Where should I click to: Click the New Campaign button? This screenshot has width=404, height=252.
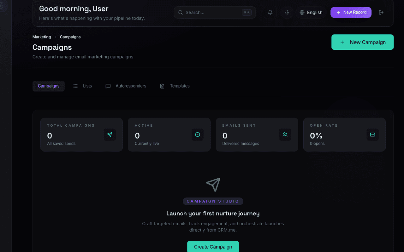click(362, 42)
